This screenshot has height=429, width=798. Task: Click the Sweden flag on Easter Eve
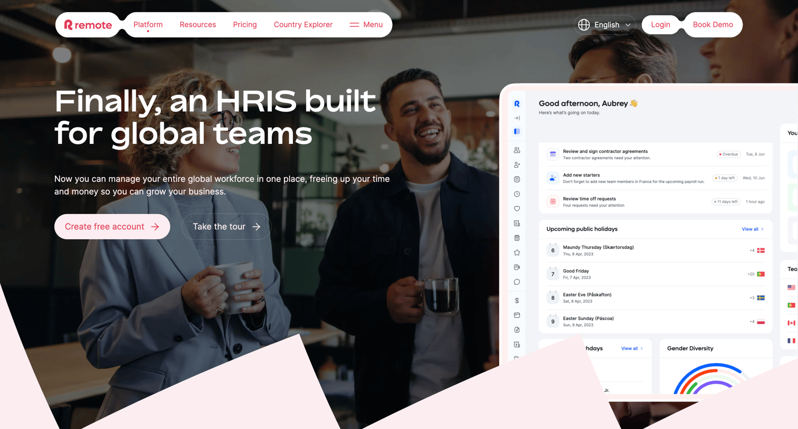(761, 298)
